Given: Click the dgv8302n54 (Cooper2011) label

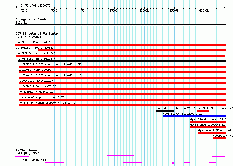Looking at the screenshot, I should click(x=208, y=125).
